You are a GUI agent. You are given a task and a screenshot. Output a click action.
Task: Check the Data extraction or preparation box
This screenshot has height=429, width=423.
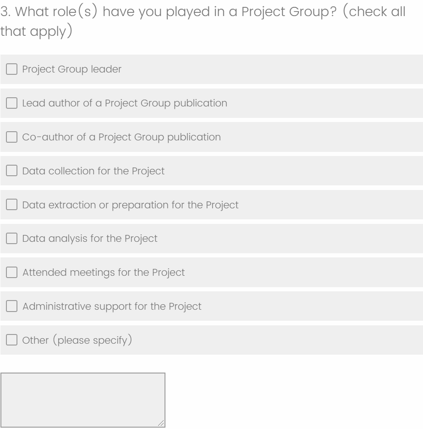pos(11,205)
